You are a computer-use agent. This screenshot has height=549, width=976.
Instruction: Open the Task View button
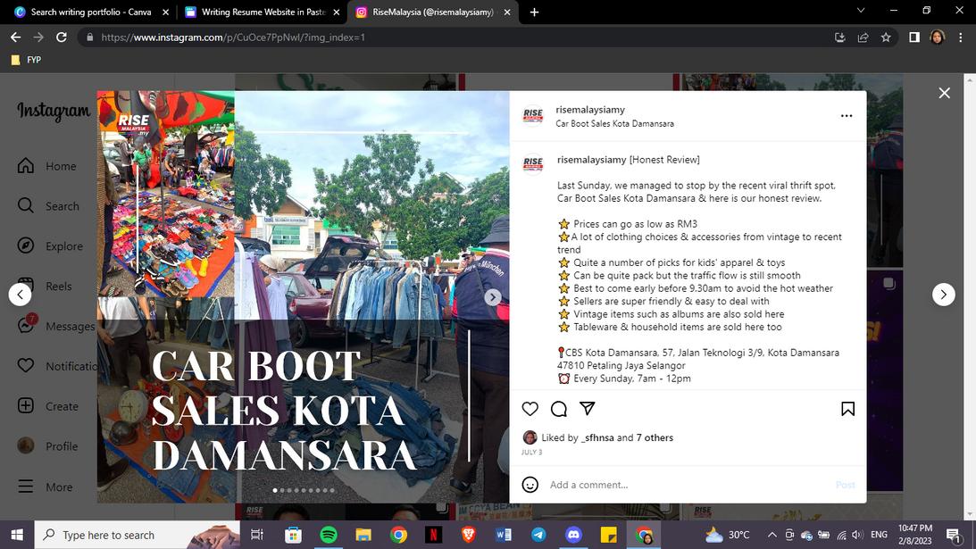[x=256, y=535]
